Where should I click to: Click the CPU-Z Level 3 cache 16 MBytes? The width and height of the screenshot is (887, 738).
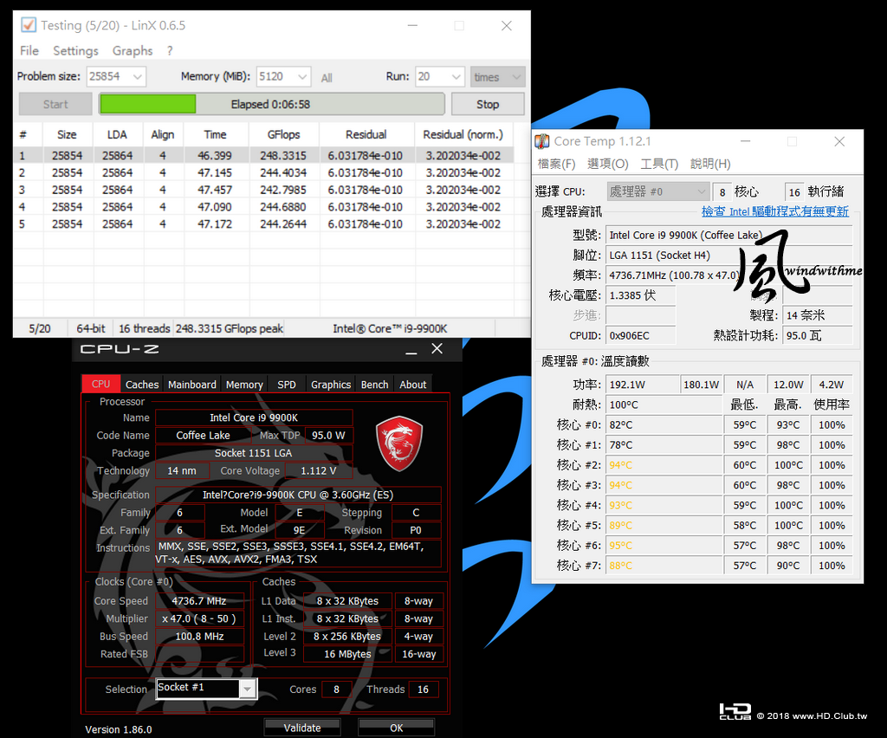347,654
